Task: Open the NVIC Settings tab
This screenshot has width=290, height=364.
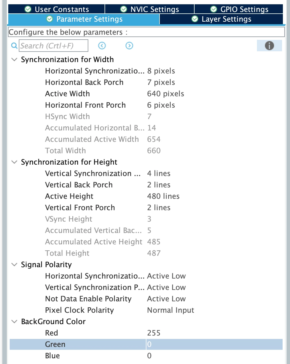Action: [150, 9]
